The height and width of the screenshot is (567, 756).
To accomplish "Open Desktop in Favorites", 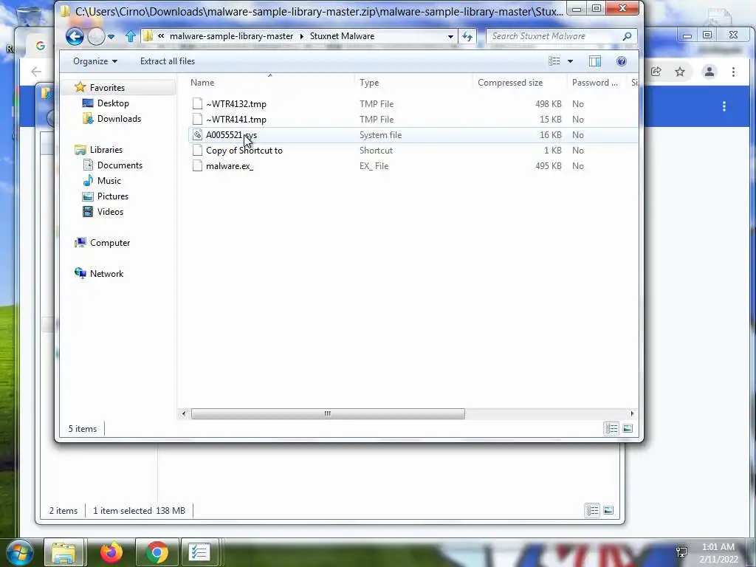I will 113,103.
